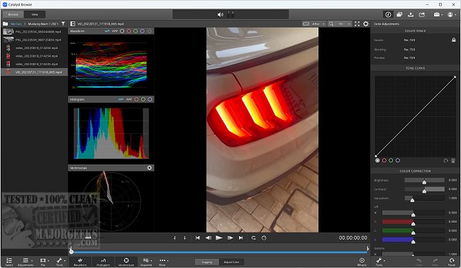Image resolution: width=461 pixels, height=268 pixels.
Task: Toggle the Waveform scope button
Action: pyautogui.click(x=80, y=262)
